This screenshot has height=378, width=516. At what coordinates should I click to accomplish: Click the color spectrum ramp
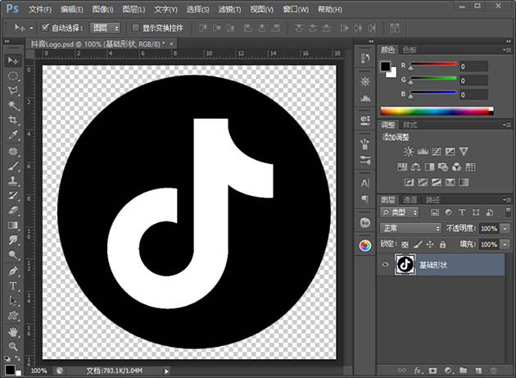click(437, 111)
